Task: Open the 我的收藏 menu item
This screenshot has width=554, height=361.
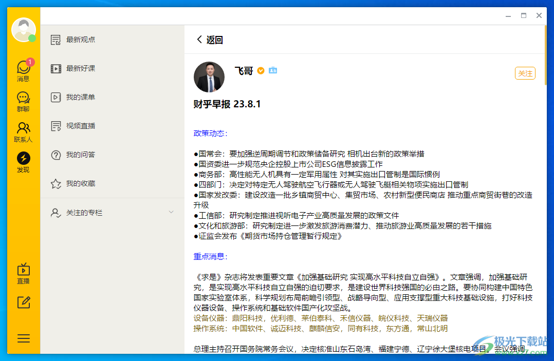Action: [x=113, y=183]
